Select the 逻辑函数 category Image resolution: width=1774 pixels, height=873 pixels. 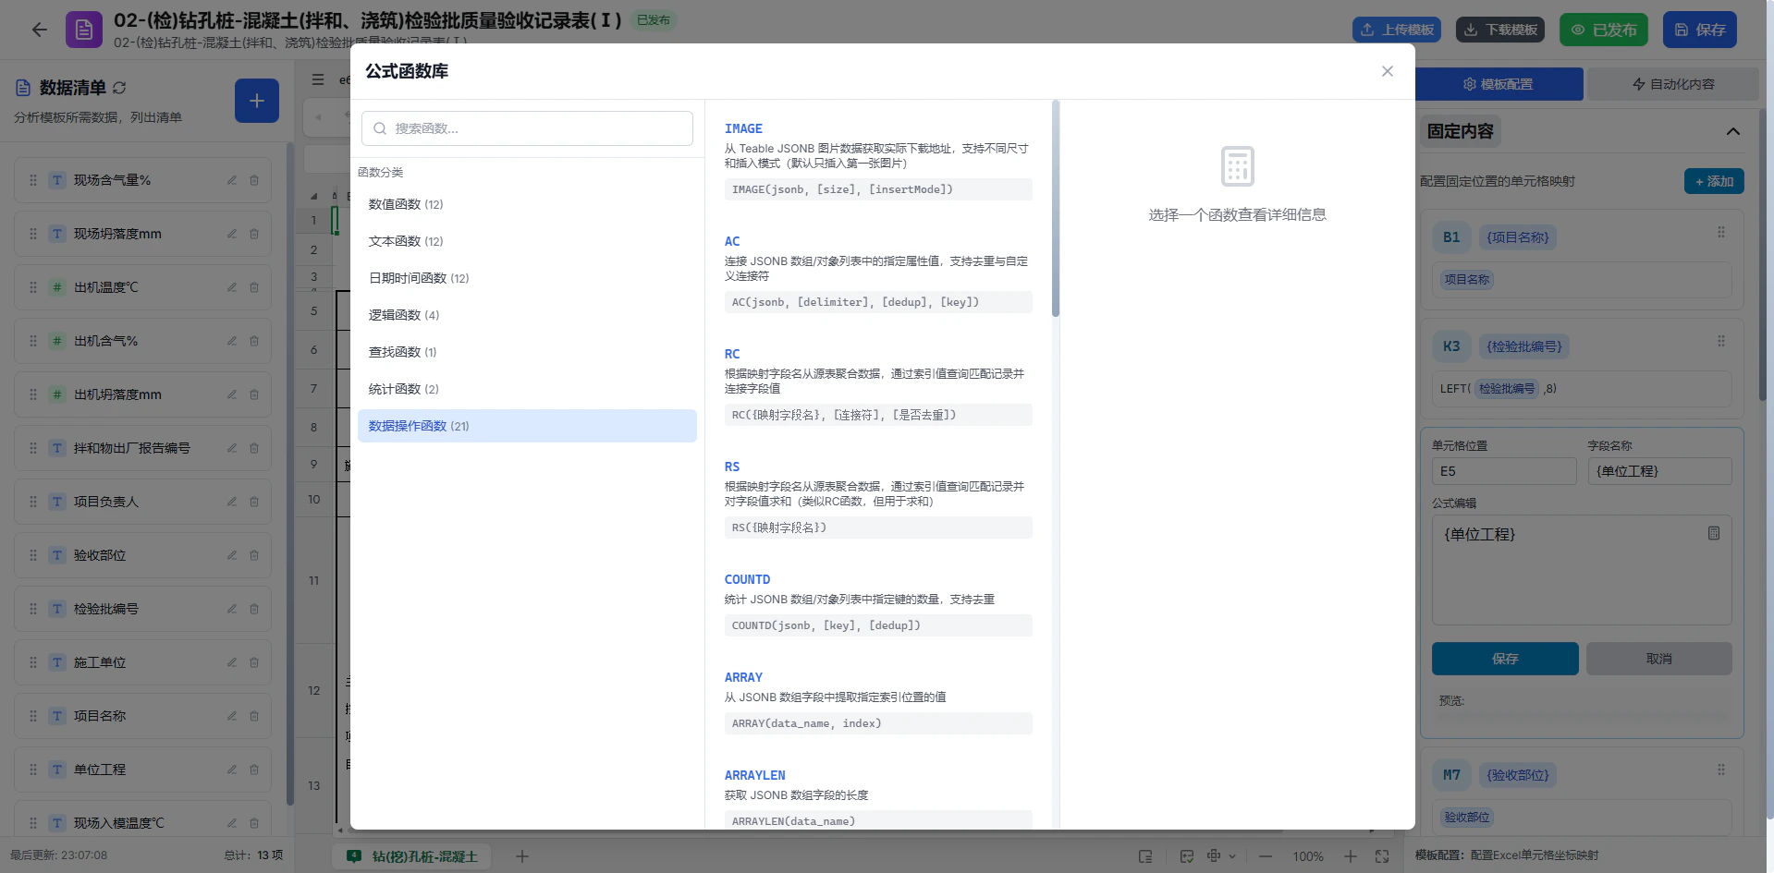click(527, 315)
